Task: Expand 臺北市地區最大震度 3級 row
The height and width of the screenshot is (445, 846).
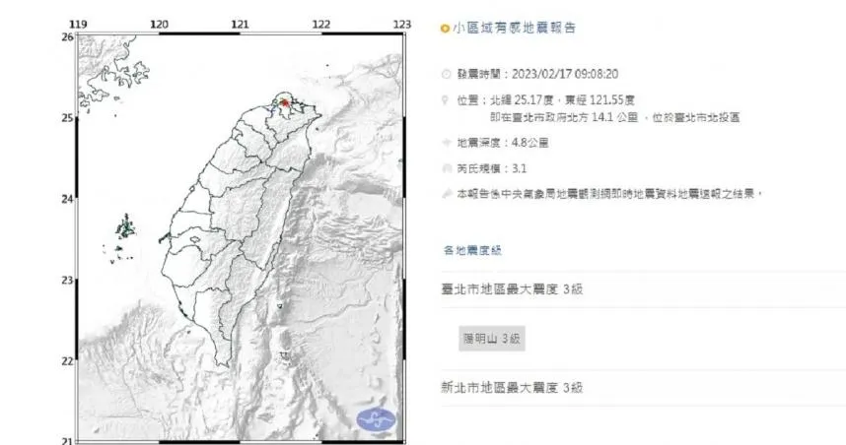Action: coord(513,289)
